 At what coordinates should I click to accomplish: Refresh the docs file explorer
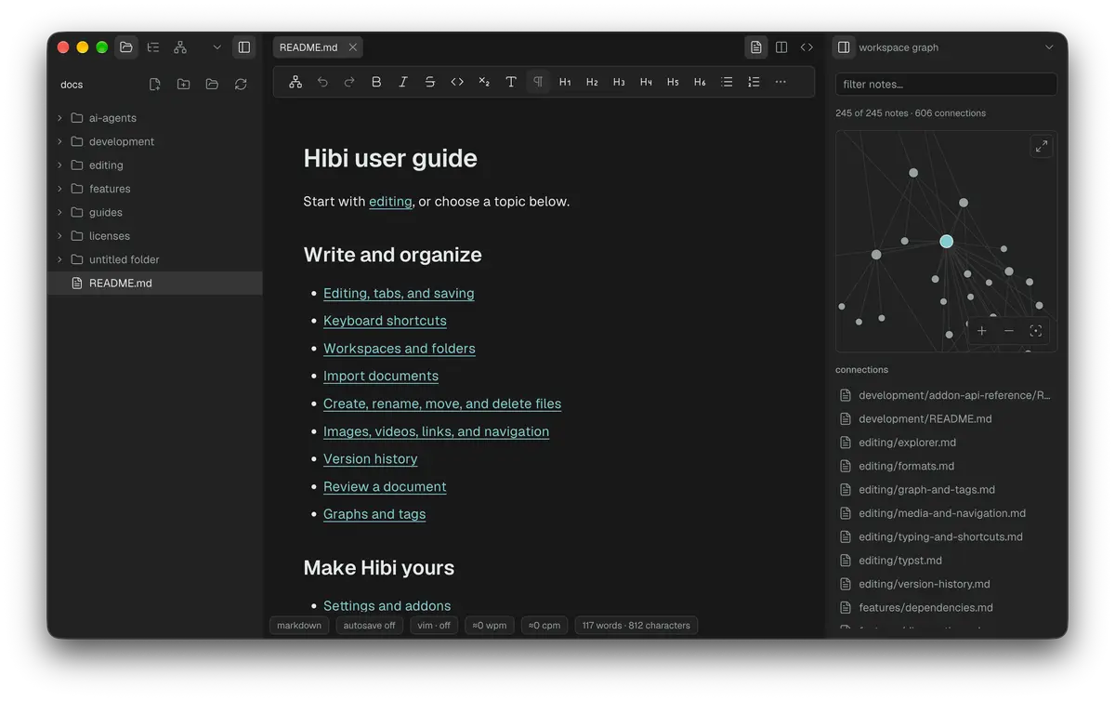(x=241, y=85)
